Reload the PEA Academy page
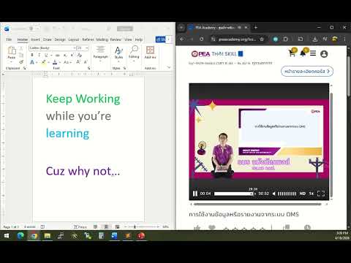The height and width of the screenshot is (263, 351). coord(201,39)
